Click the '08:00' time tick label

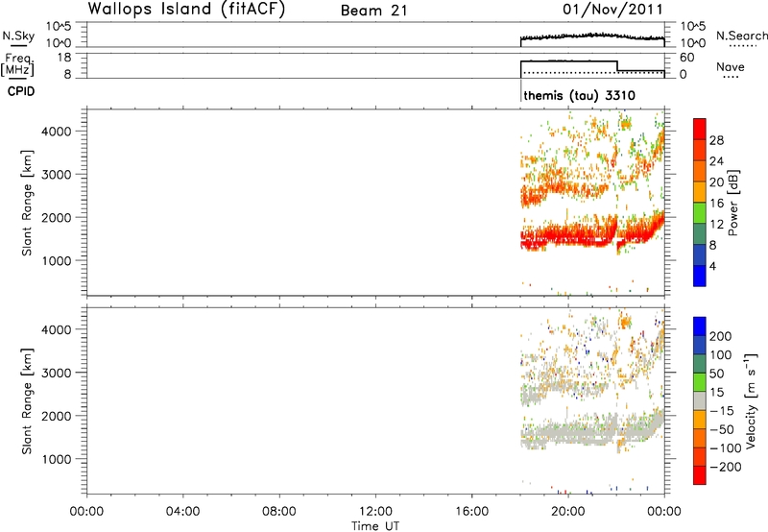[x=279, y=512]
